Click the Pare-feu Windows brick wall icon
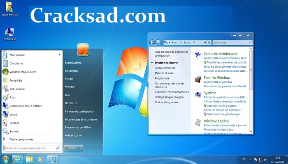Screen dimensions: 288x164 (x=198, y=80)
